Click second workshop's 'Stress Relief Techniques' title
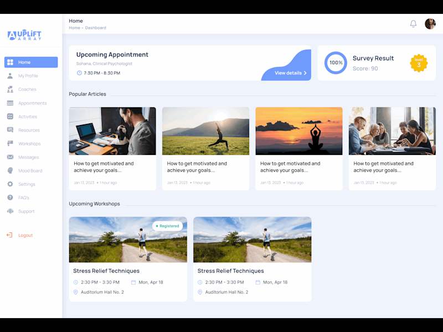 click(x=230, y=271)
